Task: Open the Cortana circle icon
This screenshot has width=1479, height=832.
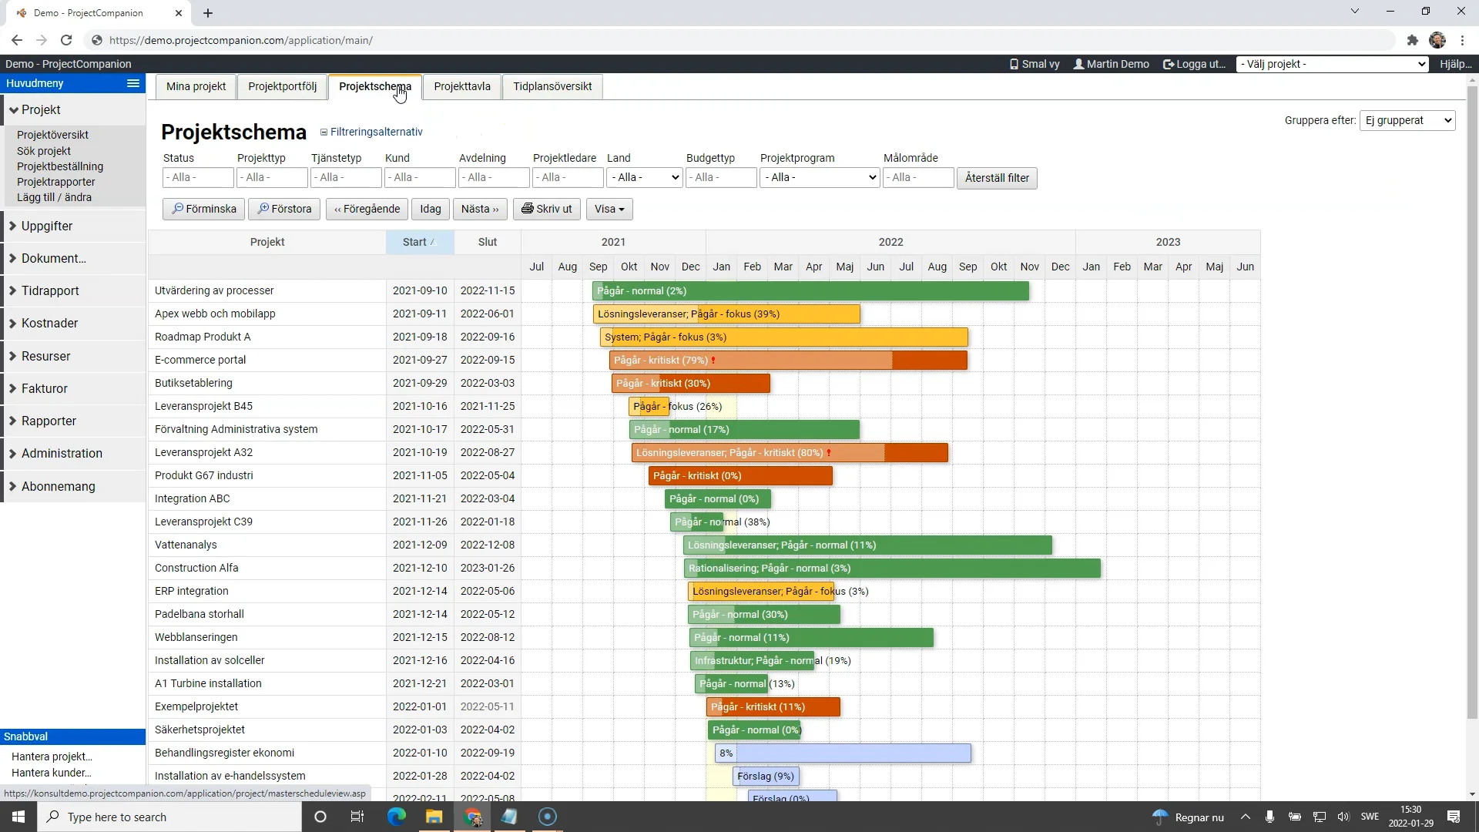Action: coord(320,817)
